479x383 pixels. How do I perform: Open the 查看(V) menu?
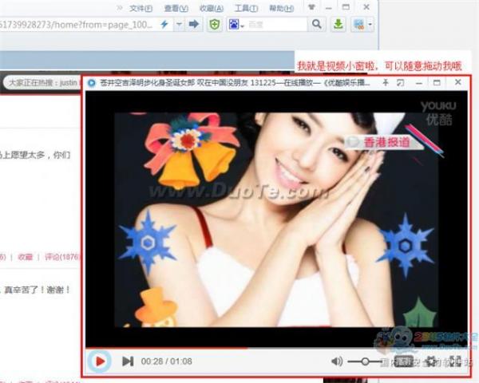(176, 8)
